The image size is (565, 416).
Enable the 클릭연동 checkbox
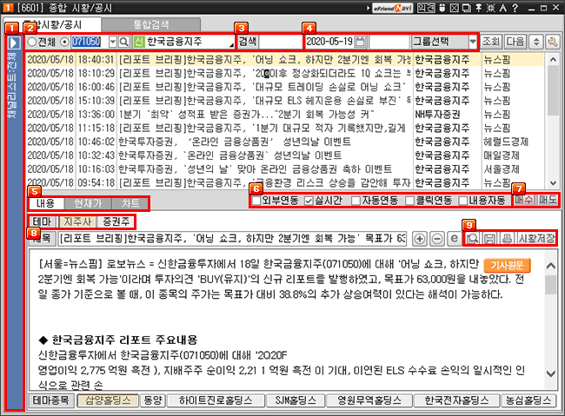[409, 201]
